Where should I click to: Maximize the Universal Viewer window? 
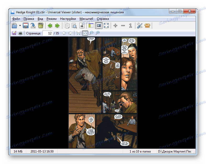tap(180, 11)
